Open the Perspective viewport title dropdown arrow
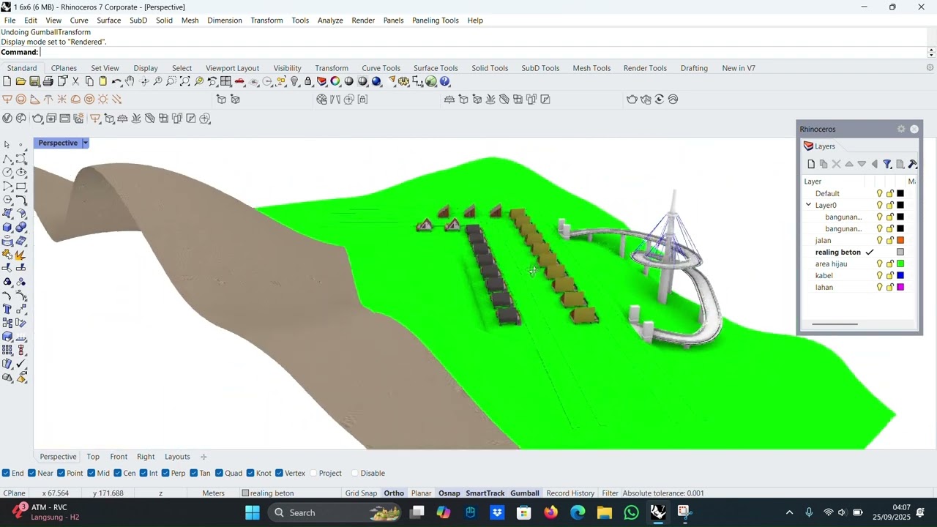Image resolution: width=937 pixels, height=527 pixels. coord(85,143)
